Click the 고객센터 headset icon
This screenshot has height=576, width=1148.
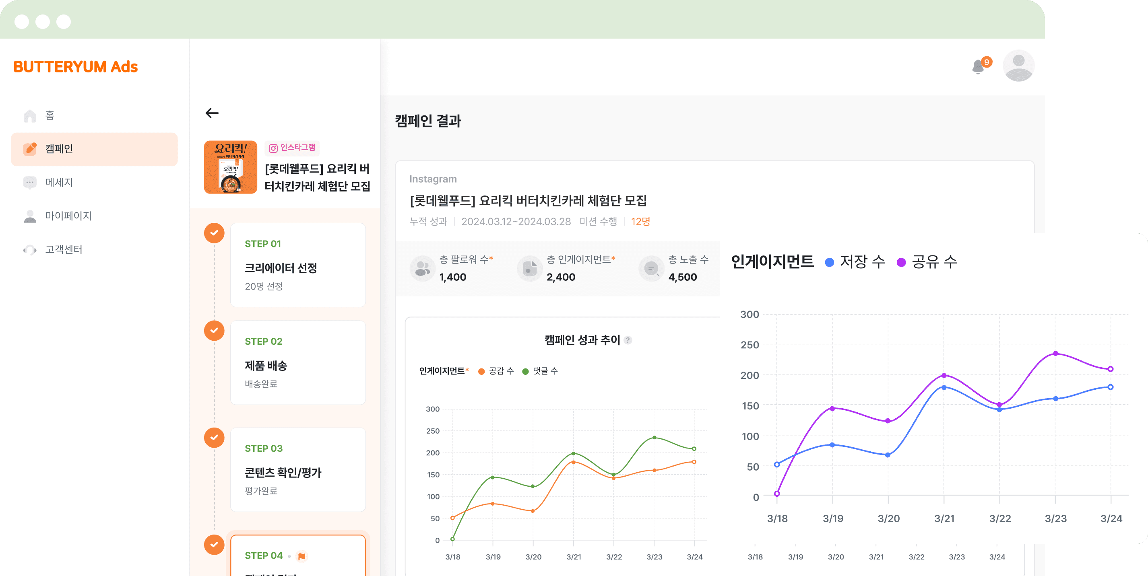(30, 250)
